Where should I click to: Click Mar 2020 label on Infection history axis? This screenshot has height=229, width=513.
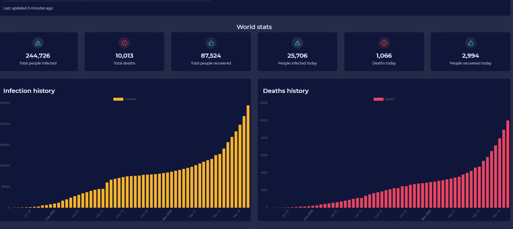coord(167,215)
